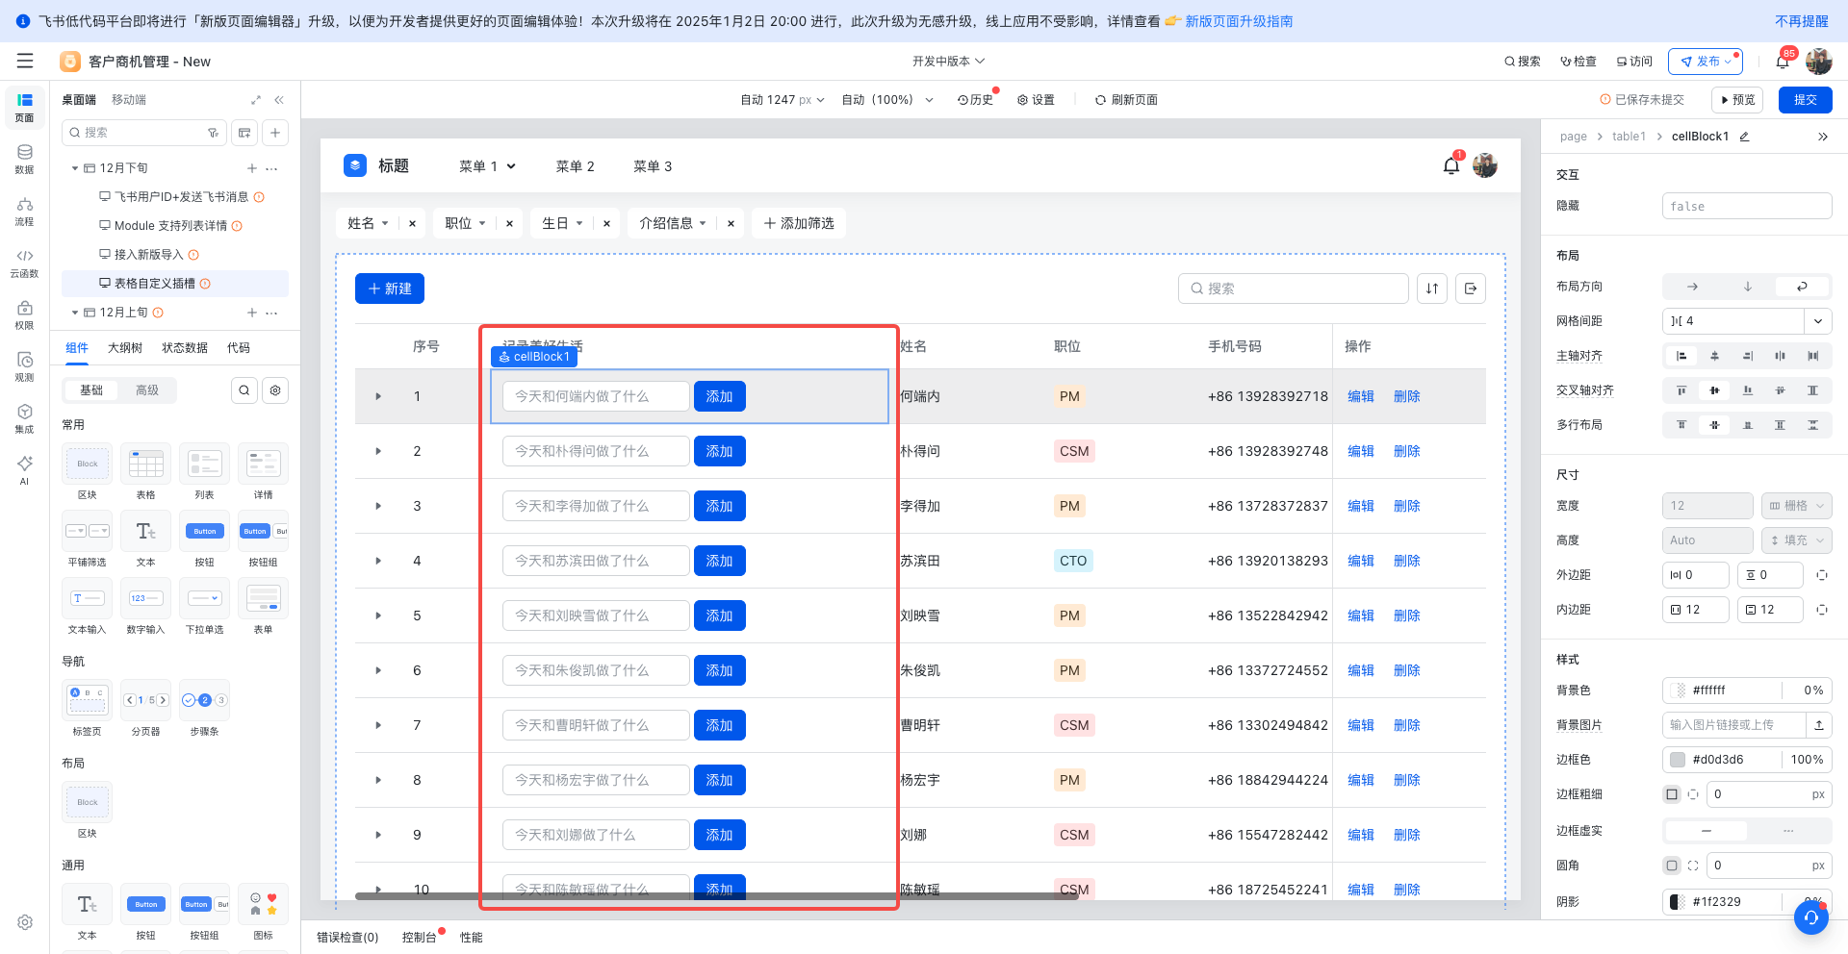Expand table row 1 arrow
The height and width of the screenshot is (954, 1848).
pyautogui.click(x=378, y=396)
